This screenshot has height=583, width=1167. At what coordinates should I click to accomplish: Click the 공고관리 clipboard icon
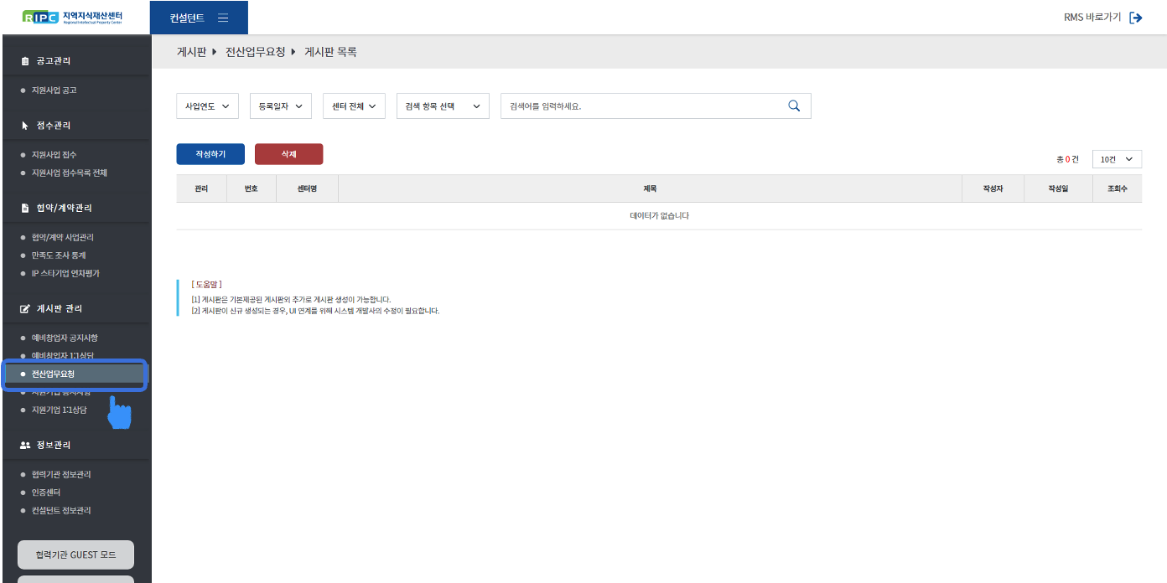(25, 61)
